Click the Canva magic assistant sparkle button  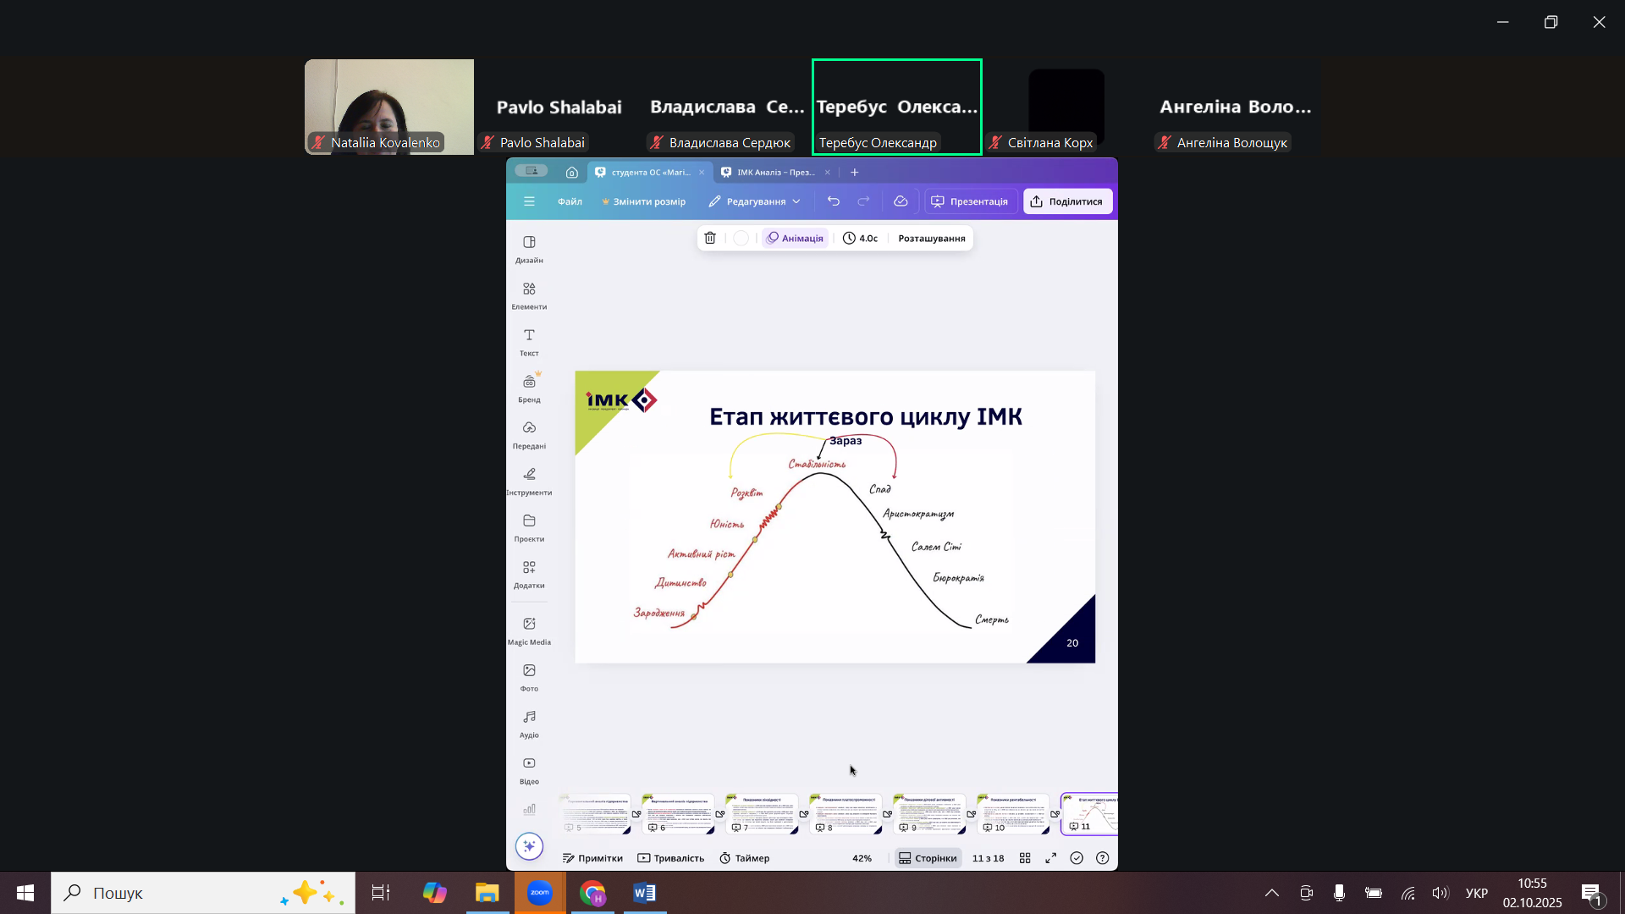(529, 845)
